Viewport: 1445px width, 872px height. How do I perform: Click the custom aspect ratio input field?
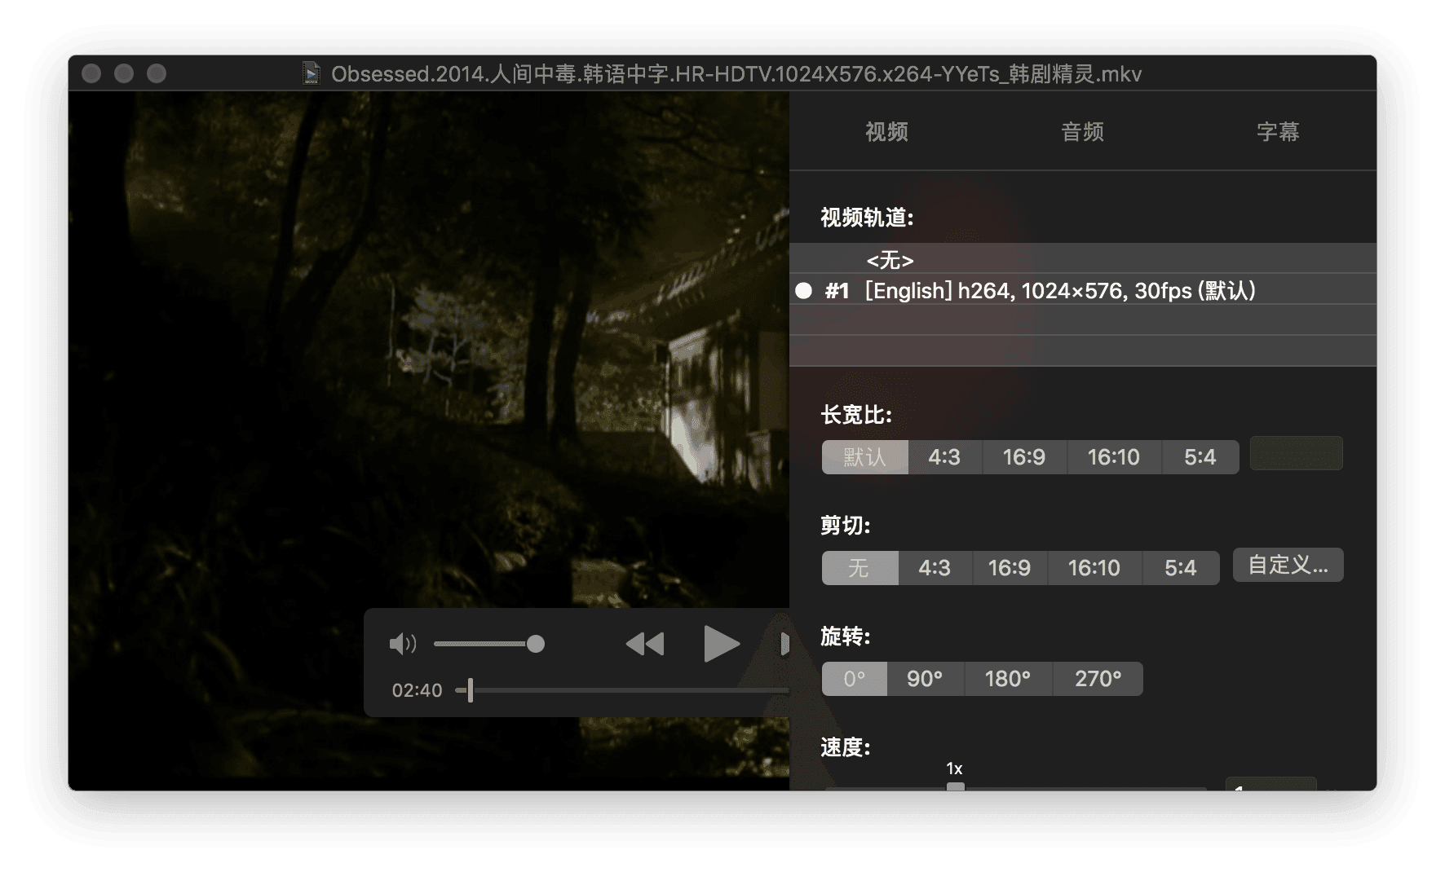pyautogui.click(x=1297, y=453)
